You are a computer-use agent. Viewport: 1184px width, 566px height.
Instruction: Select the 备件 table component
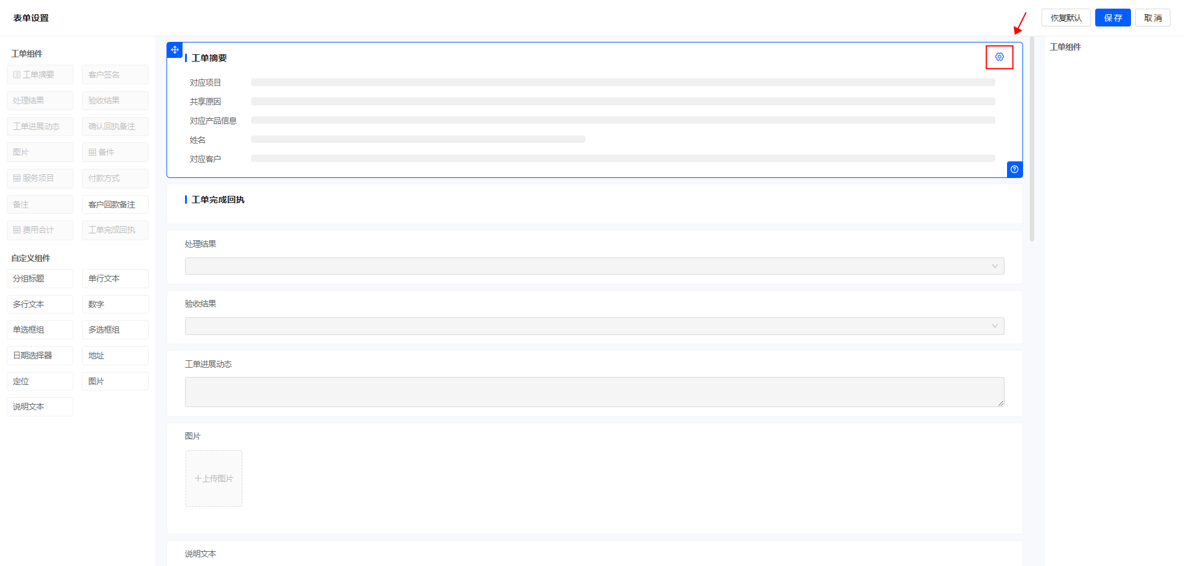point(115,152)
